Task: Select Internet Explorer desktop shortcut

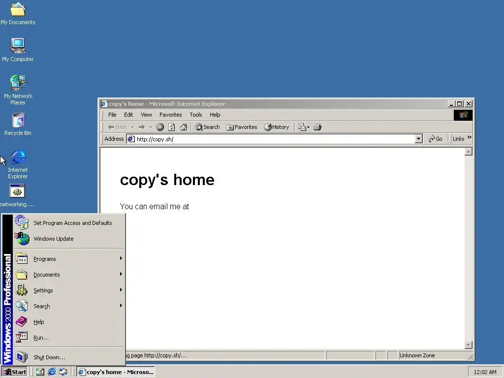Action: click(x=18, y=164)
